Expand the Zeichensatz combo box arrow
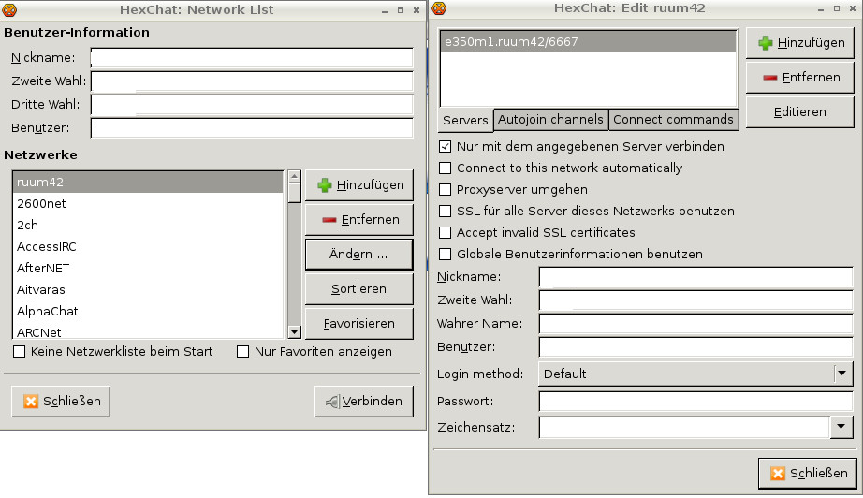863x498 pixels. 841,428
